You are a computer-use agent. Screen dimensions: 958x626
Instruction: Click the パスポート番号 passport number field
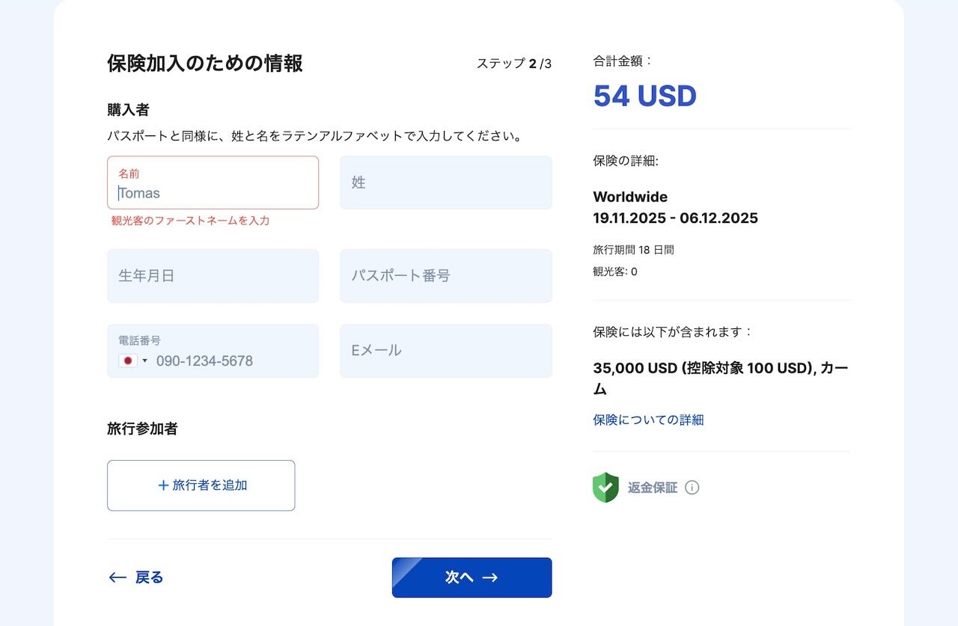[446, 276]
